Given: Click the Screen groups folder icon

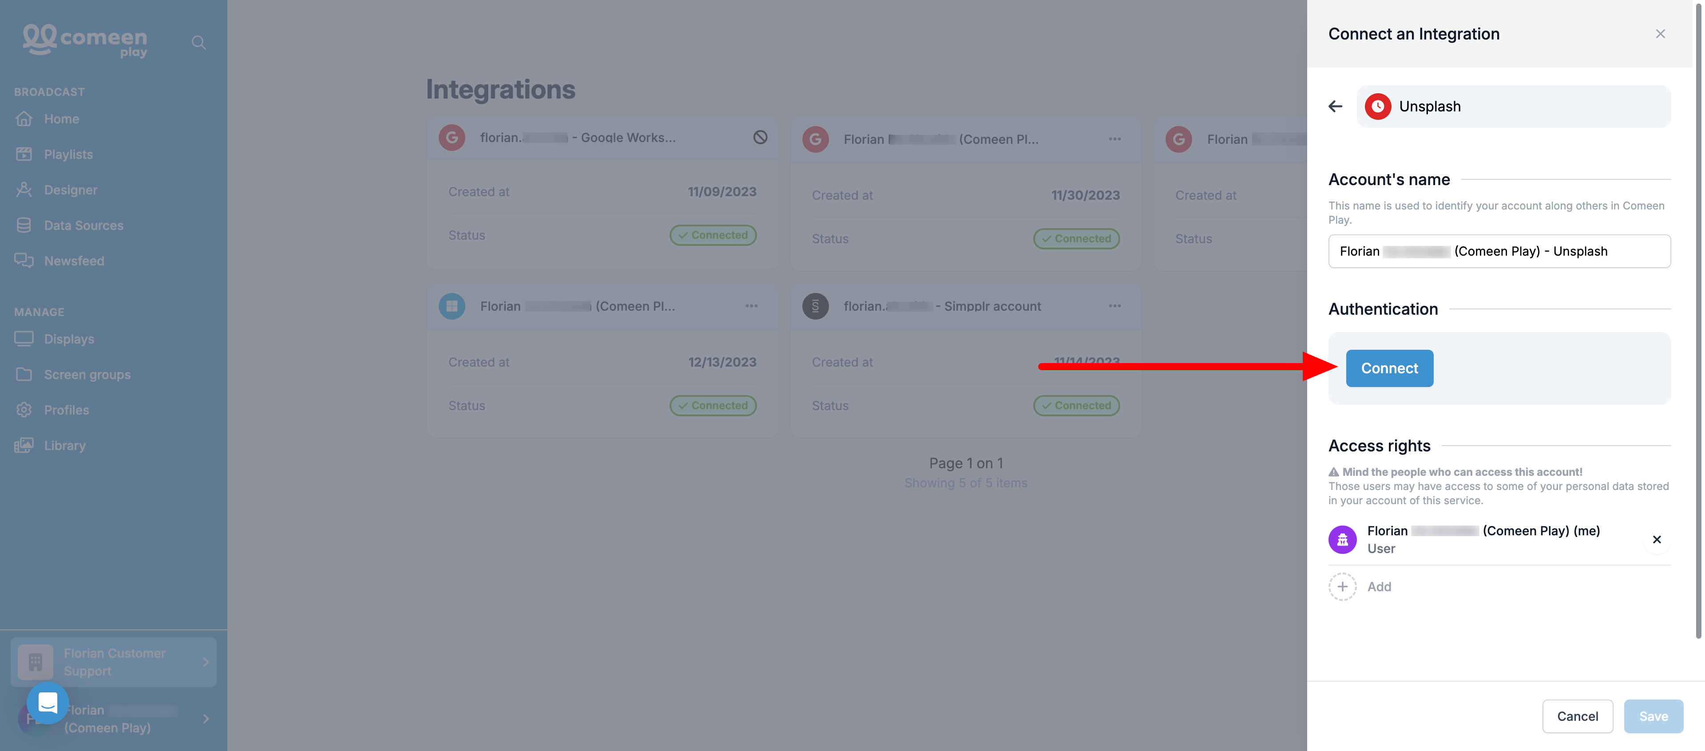Looking at the screenshot, I should click(x=24, y=375).
